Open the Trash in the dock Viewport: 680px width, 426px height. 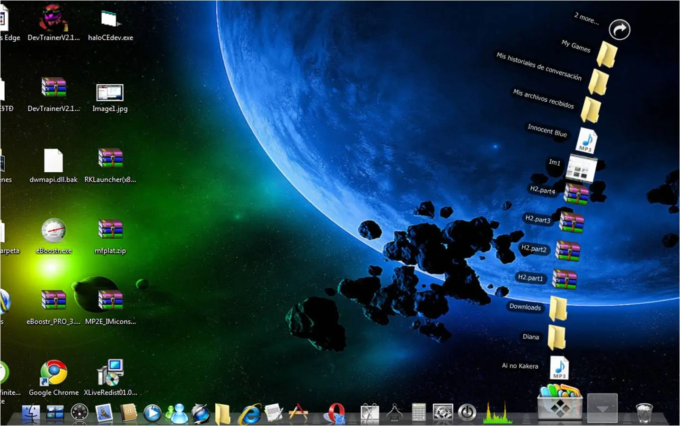[x=644, y=413]
